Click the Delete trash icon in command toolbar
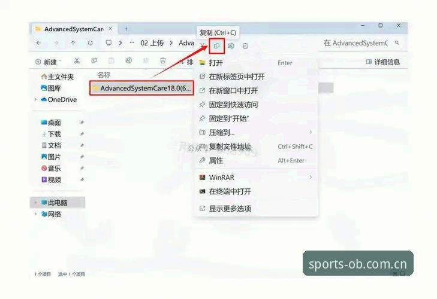This screenshot has width=437, height=299. [163, 60]
